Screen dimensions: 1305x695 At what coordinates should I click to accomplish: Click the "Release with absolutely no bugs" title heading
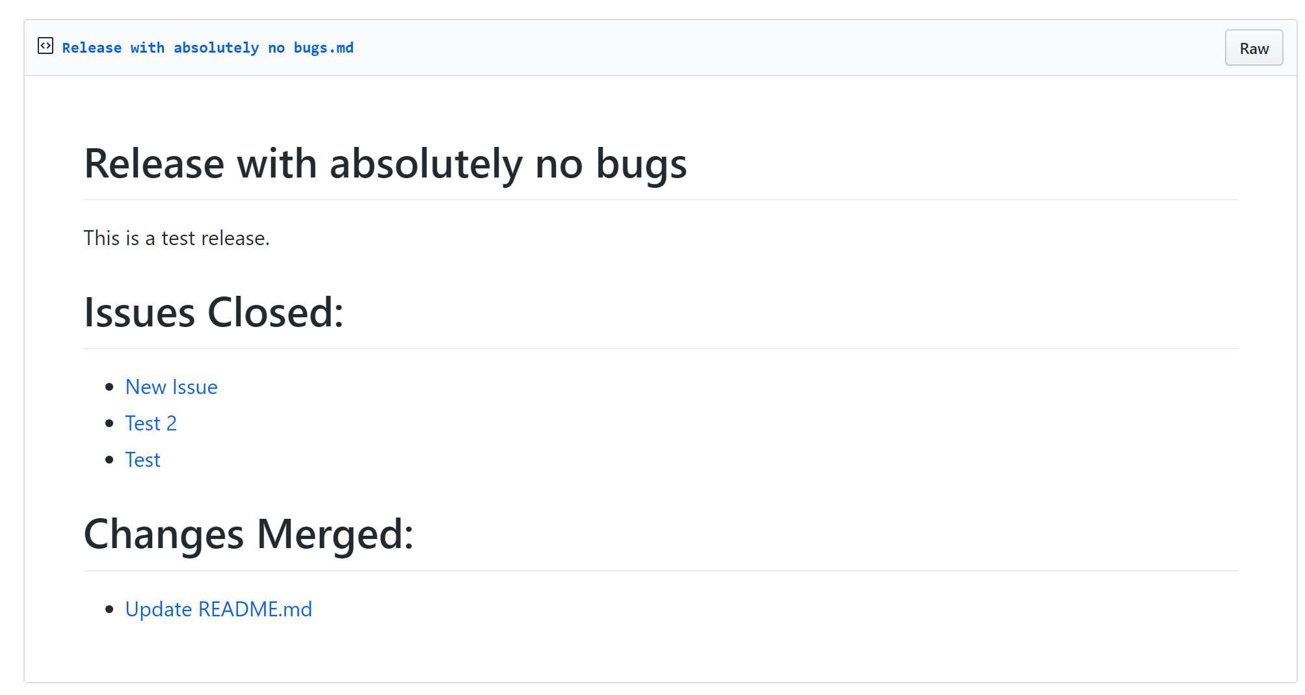[x=385, y=164]
